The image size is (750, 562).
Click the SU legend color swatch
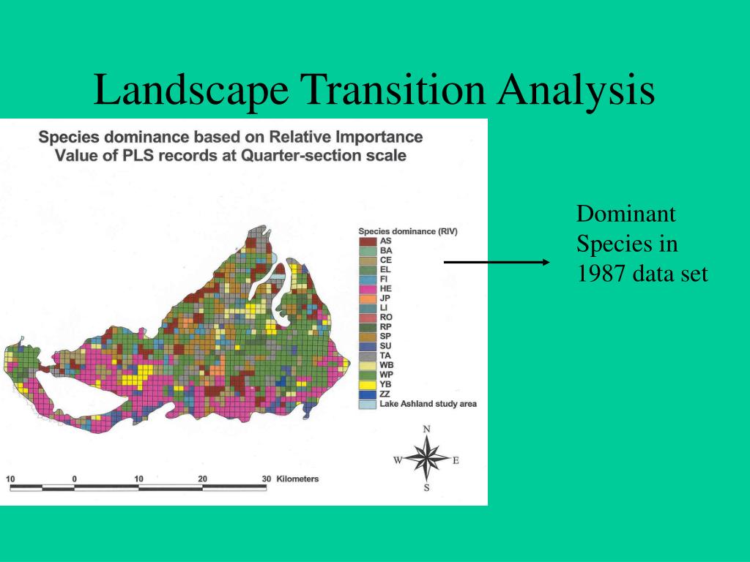click(368, 346)
